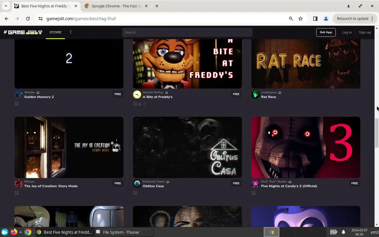The height and width of the screenshot is (237, 379).
Task: Open a new browser tab
Action: click(157, 6)
